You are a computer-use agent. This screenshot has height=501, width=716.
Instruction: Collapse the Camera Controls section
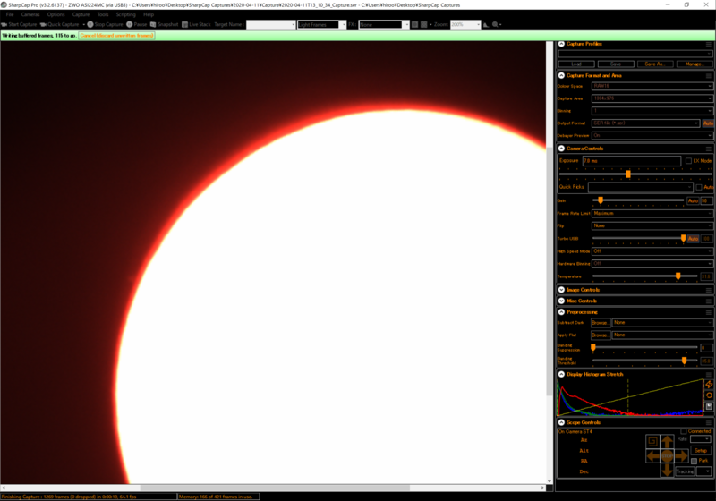(x=562, y=149)
